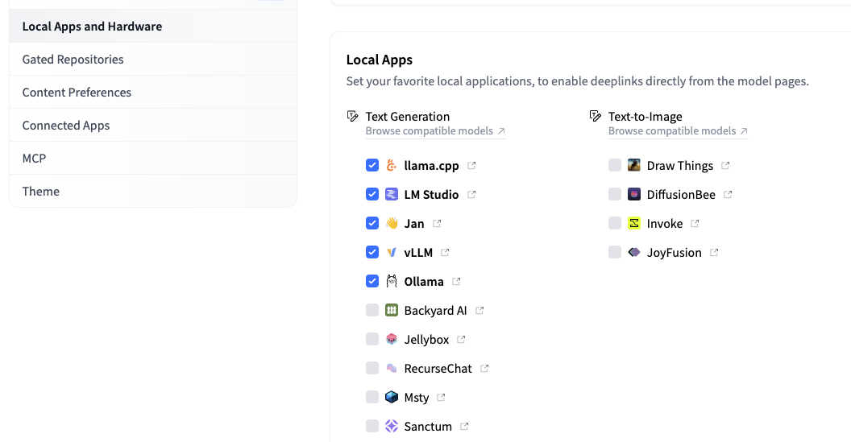Disable the Jan local app checkbox
The height and width of the screenshot is (442, 851).
pos(372,224)
